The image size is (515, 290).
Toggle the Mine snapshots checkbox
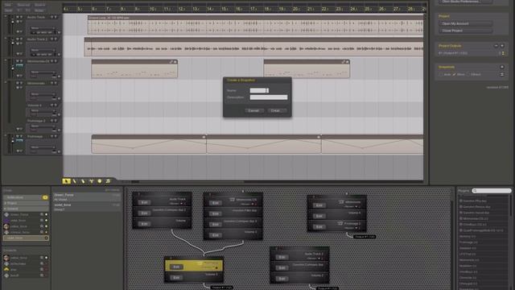454,75
